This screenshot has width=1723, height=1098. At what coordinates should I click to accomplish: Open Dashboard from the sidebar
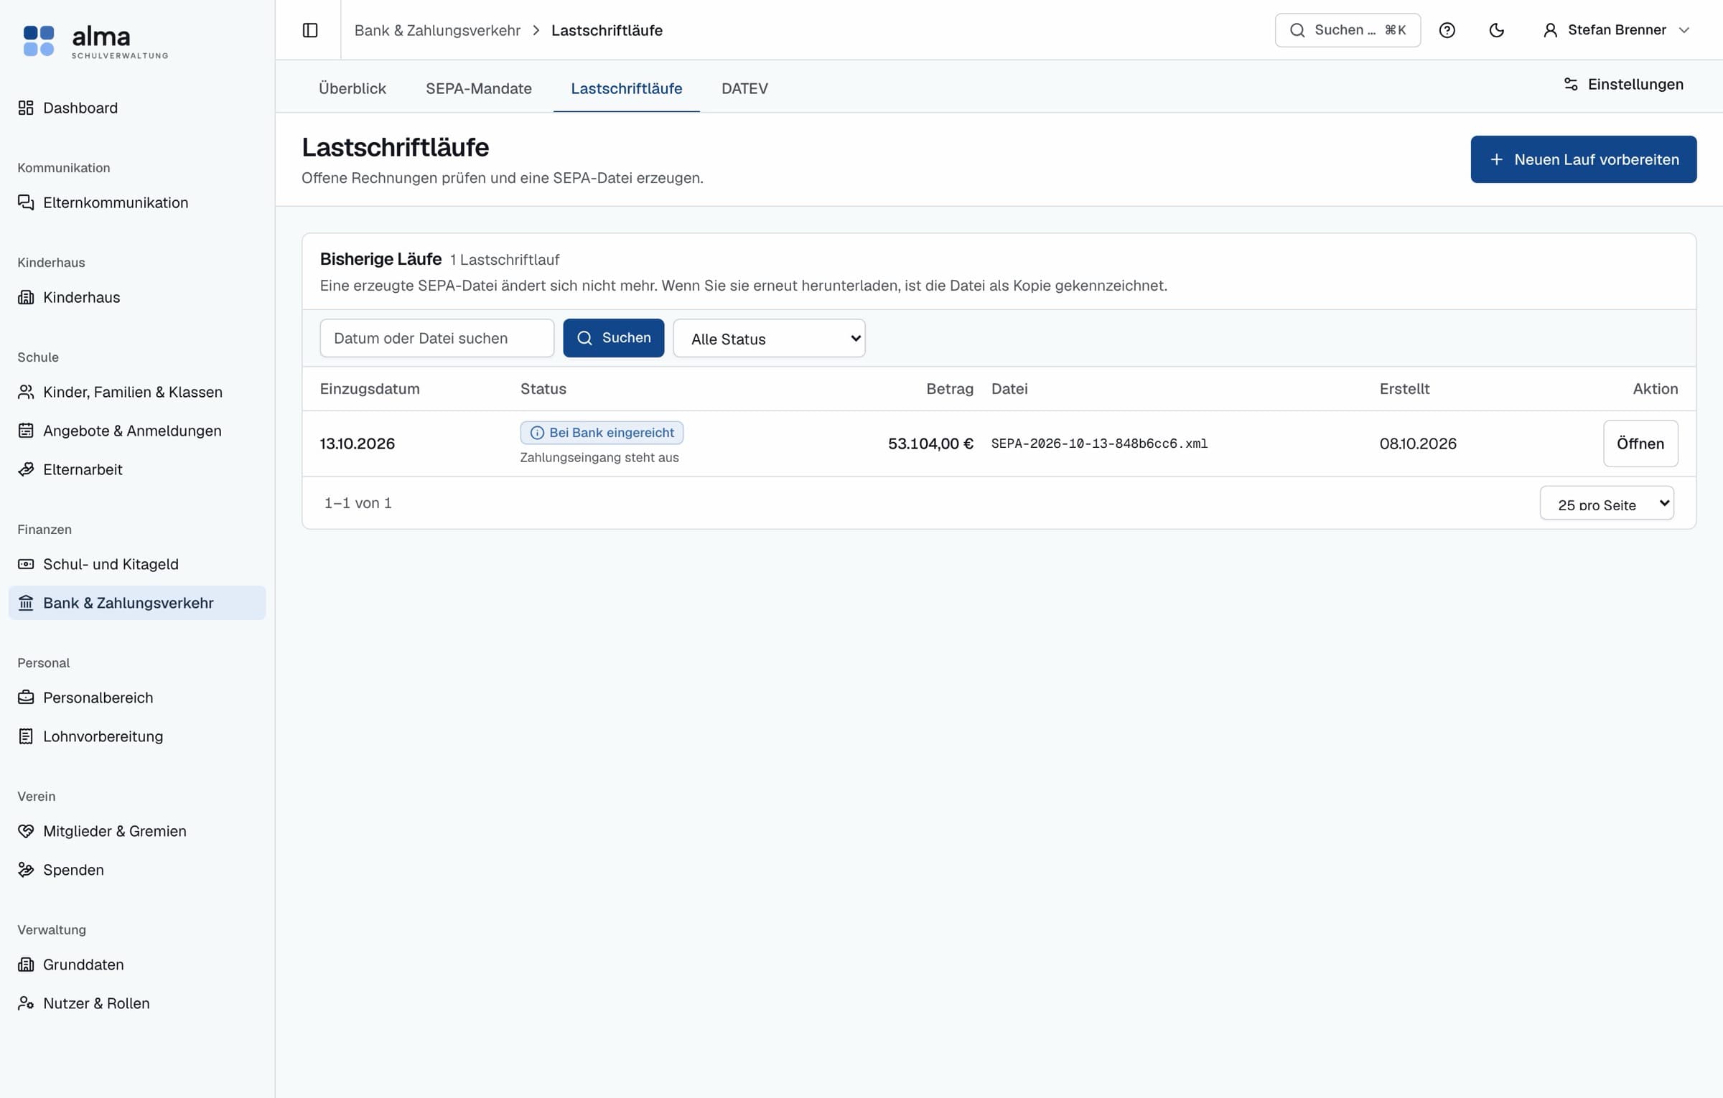point(137,108)
